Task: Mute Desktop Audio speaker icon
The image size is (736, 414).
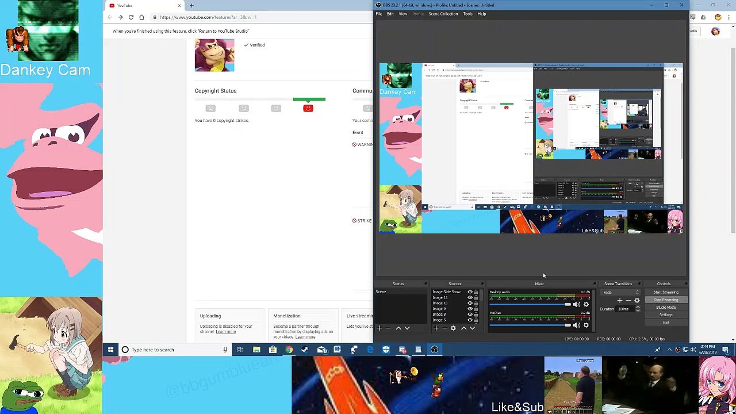Action: (577, 305)
